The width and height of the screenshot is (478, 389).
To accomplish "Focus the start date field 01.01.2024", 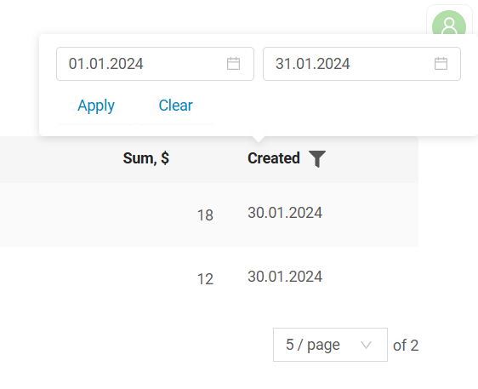I will pos(155,64).
